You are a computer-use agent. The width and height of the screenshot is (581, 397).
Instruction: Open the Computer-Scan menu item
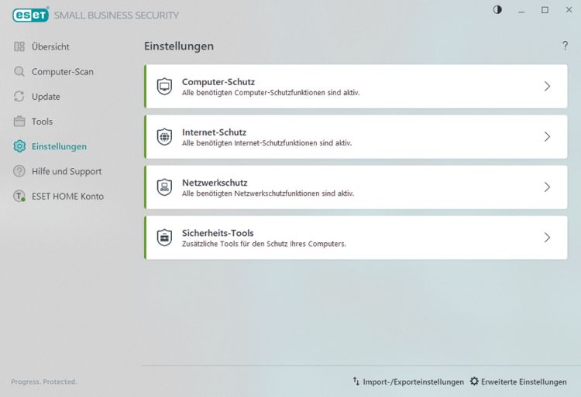pos(62,71)
